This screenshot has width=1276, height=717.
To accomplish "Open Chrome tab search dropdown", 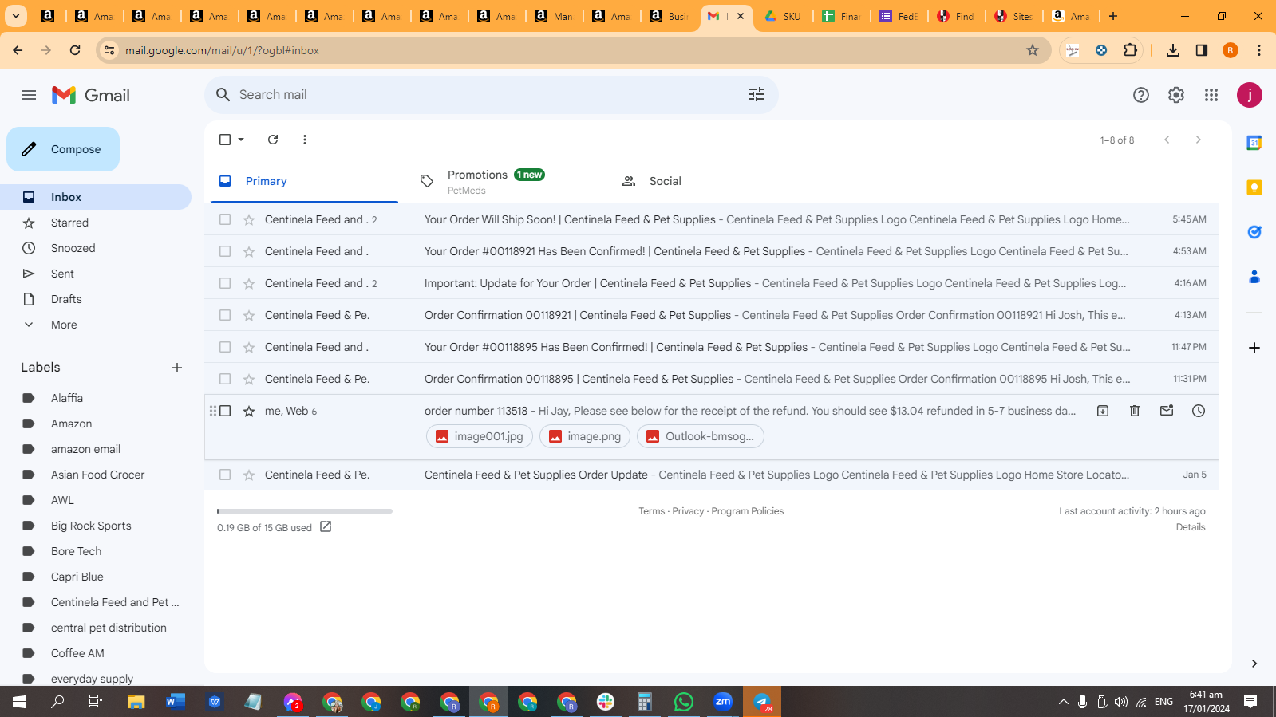I will coord(16,16).
